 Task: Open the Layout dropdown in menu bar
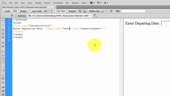(x=92, y=3)
